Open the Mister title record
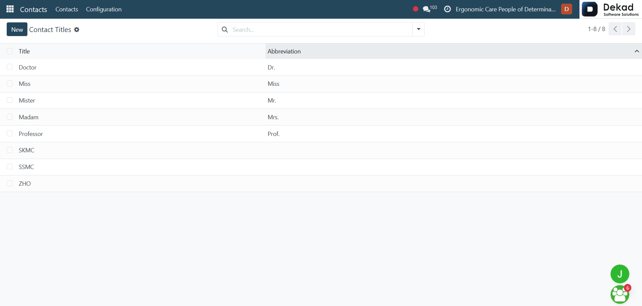 [x=27, y=101]
